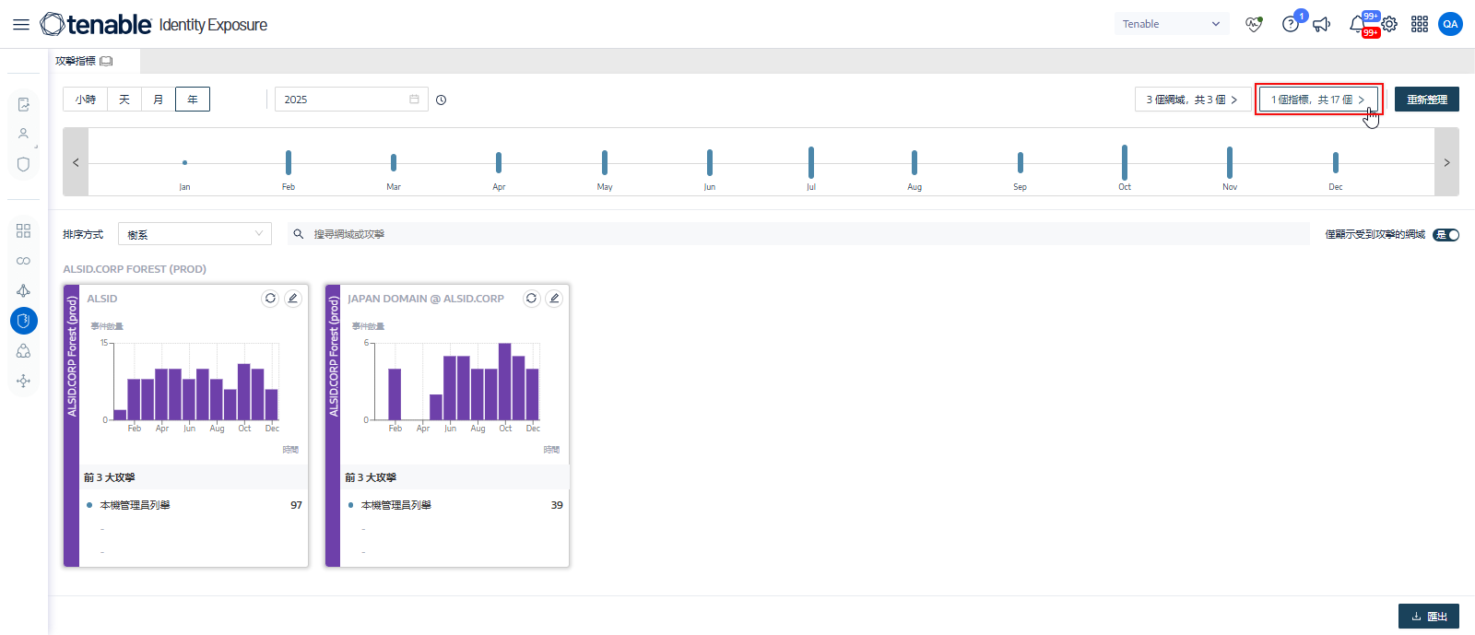Open the megaphone announcements icon
The image size is (1475, 635).
1322,25
